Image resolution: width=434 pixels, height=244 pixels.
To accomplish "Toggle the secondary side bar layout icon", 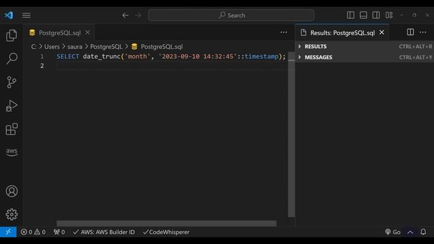I will coord(376,15).
